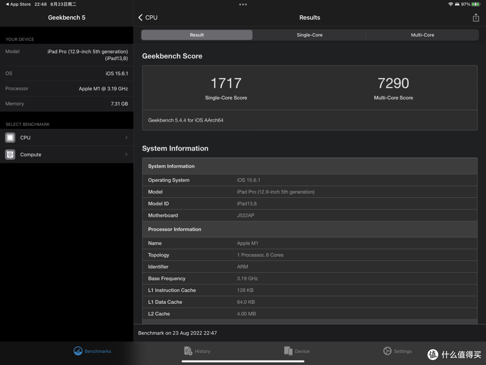
Task: Select the Compute benchmark icon
Action: [10, 154]
